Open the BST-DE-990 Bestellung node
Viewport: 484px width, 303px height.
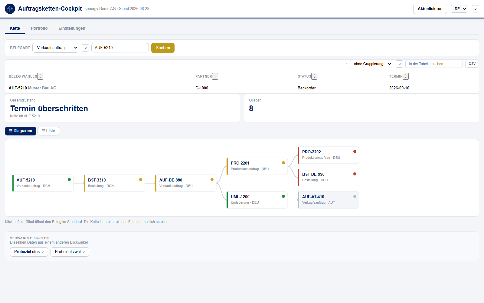click(x=329, y=178)
